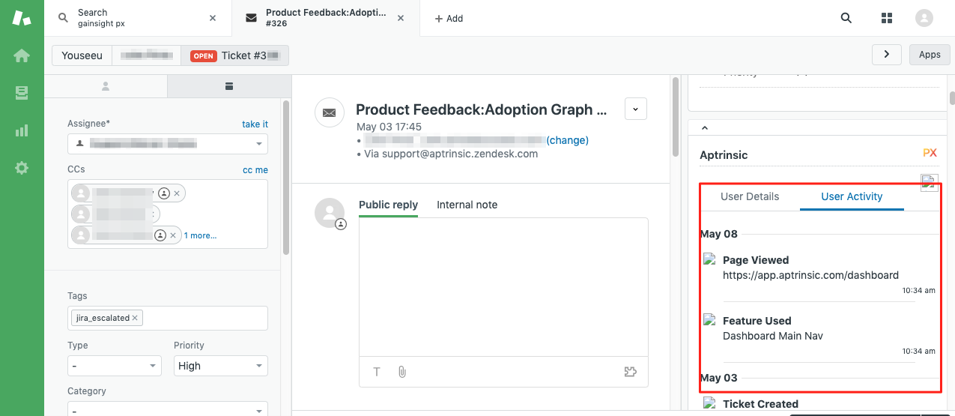Select the Internal note tab
Viewport: 955px width, 416px height.
467,205
